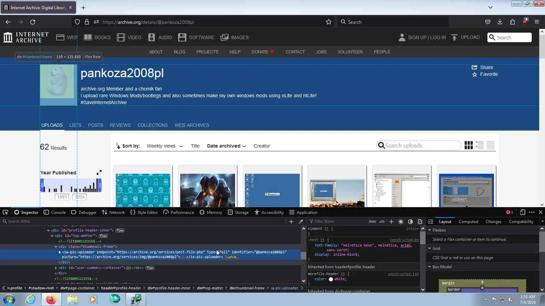This screenshot has width=545, height=306.
Task: Sort uploads by Title
Action: (x=195, y=146)
